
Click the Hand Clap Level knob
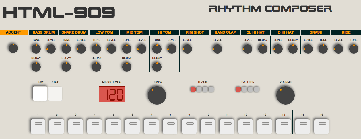218,49
